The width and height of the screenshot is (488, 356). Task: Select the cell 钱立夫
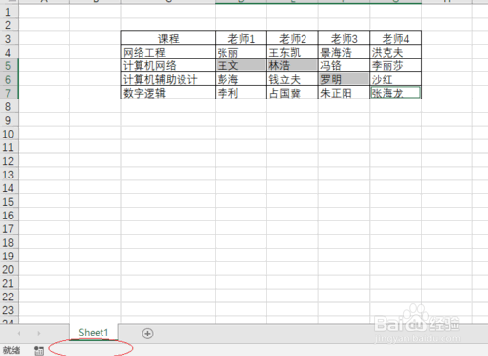coord(293,79)
